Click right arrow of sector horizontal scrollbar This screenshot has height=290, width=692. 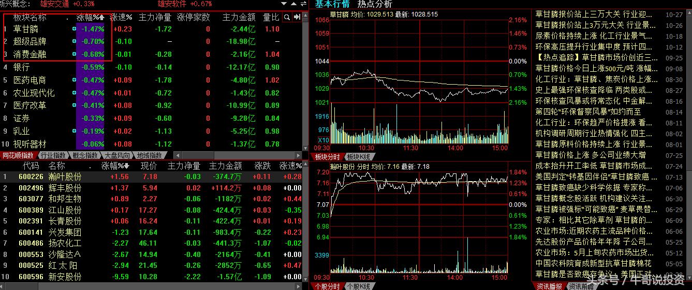298,155
